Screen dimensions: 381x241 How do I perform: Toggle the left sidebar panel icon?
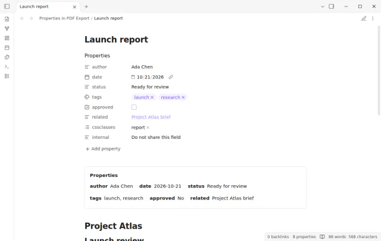pos(7,7)
